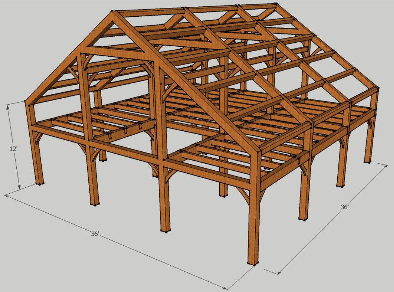The width and height of the screenshot is (394, 292).
Task: Select the 36' right side depth dimension label
Action: 344,207
